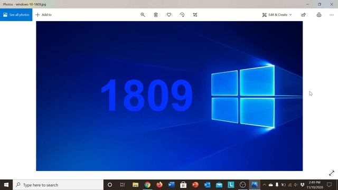The image size is (338, 190).
Task: Launch Google Chrome from taskbar
Action: pyautogui.click(x=147, y=185)
